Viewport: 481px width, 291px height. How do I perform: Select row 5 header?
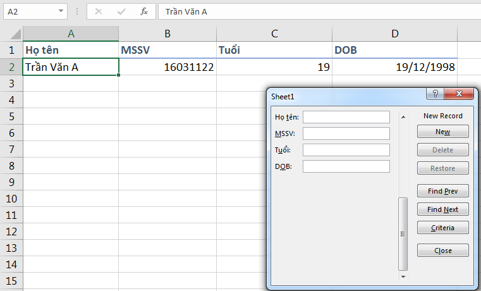[x=11, y=116]
